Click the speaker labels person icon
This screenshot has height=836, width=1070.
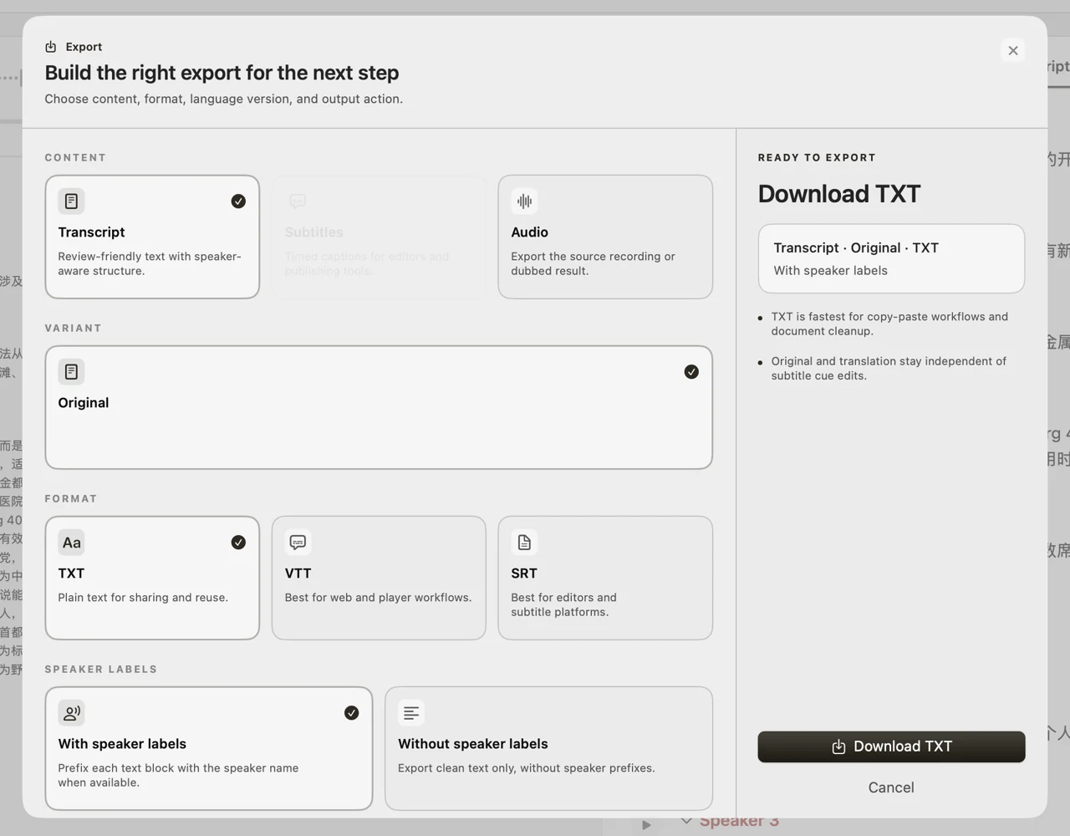tap(71, 713)
